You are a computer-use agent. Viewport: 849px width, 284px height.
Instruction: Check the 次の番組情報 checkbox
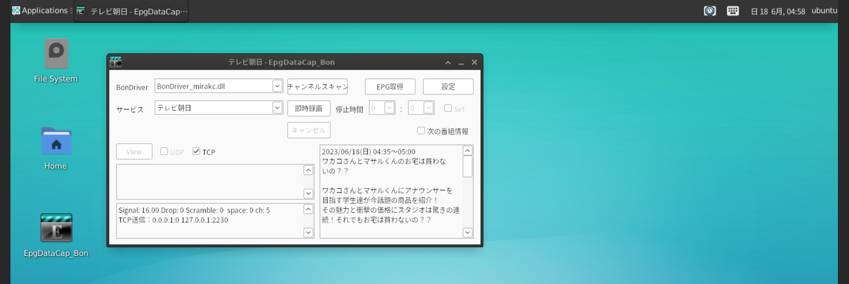point(421,131)
